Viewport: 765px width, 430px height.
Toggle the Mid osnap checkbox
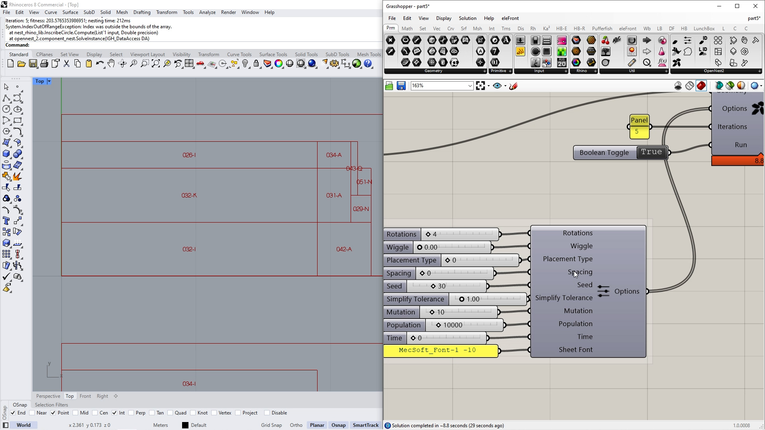click(x=75, y=413)
